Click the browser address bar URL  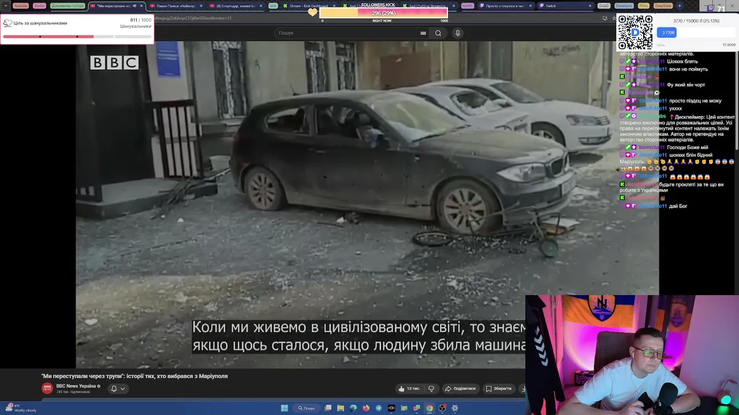click(x=193, y=18)
